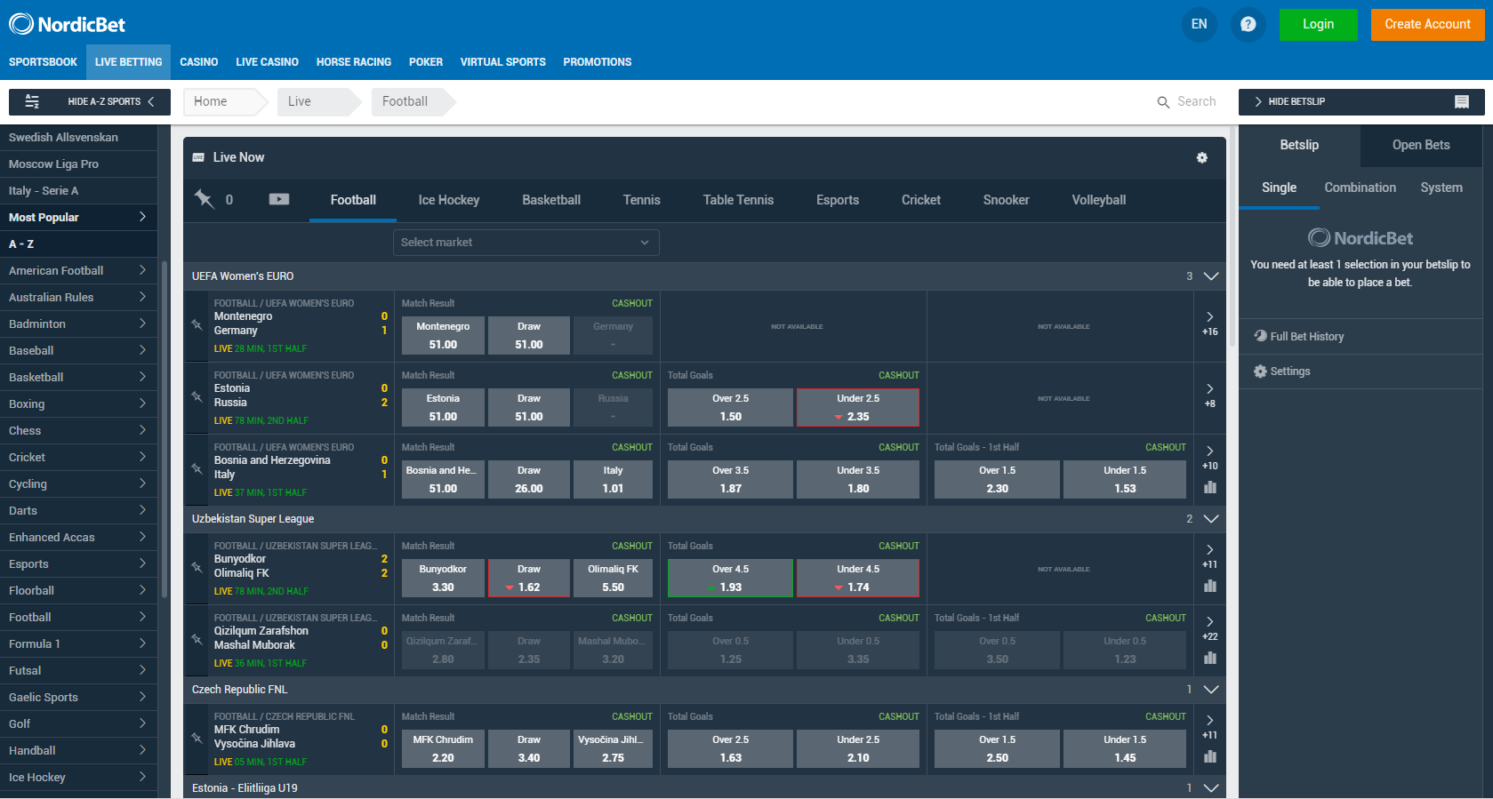Open statistics icon for MFK Chrudim match
The image size is (1493, 799).
coord(1209,756)
